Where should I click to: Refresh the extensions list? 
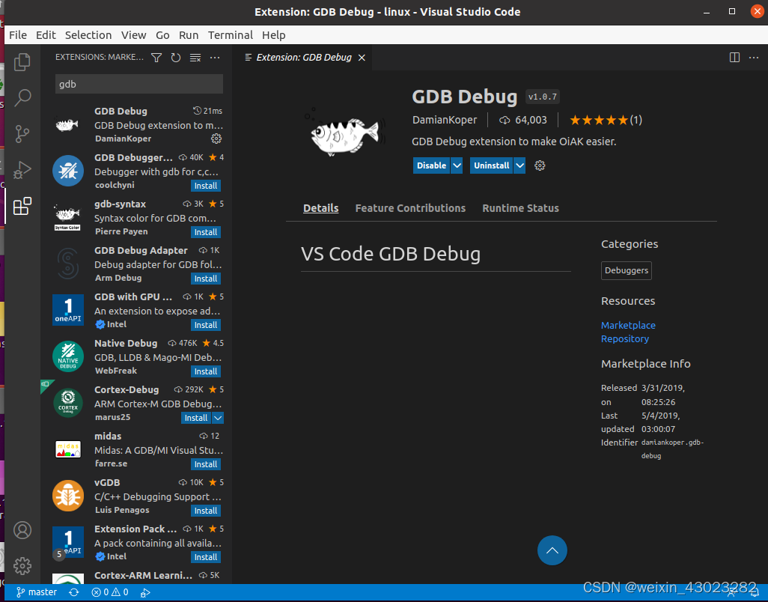[174, 58]
